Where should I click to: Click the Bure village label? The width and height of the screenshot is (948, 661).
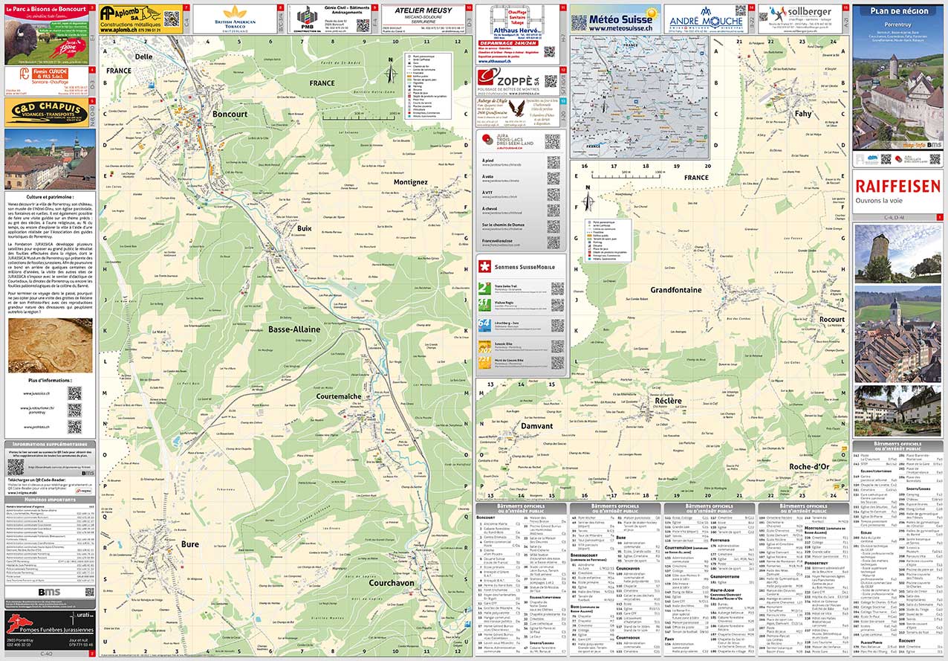tap(190, 544)
